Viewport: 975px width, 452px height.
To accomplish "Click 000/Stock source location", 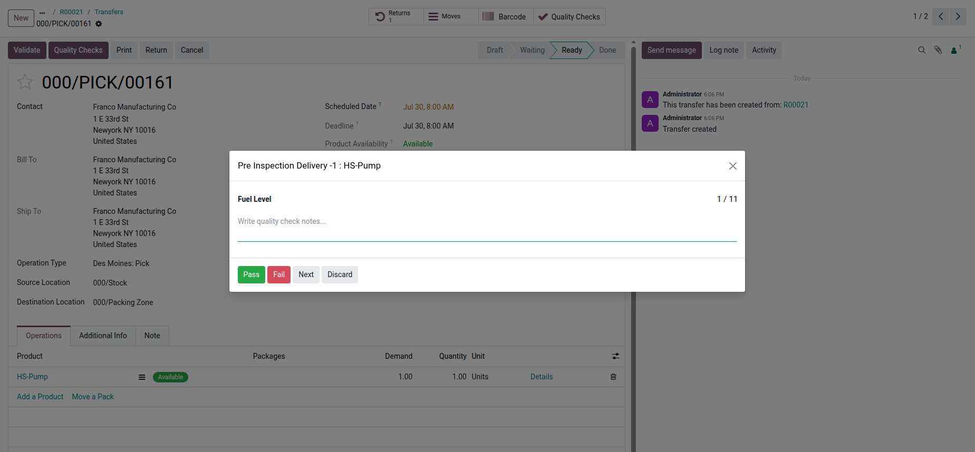I will (110, 283).
